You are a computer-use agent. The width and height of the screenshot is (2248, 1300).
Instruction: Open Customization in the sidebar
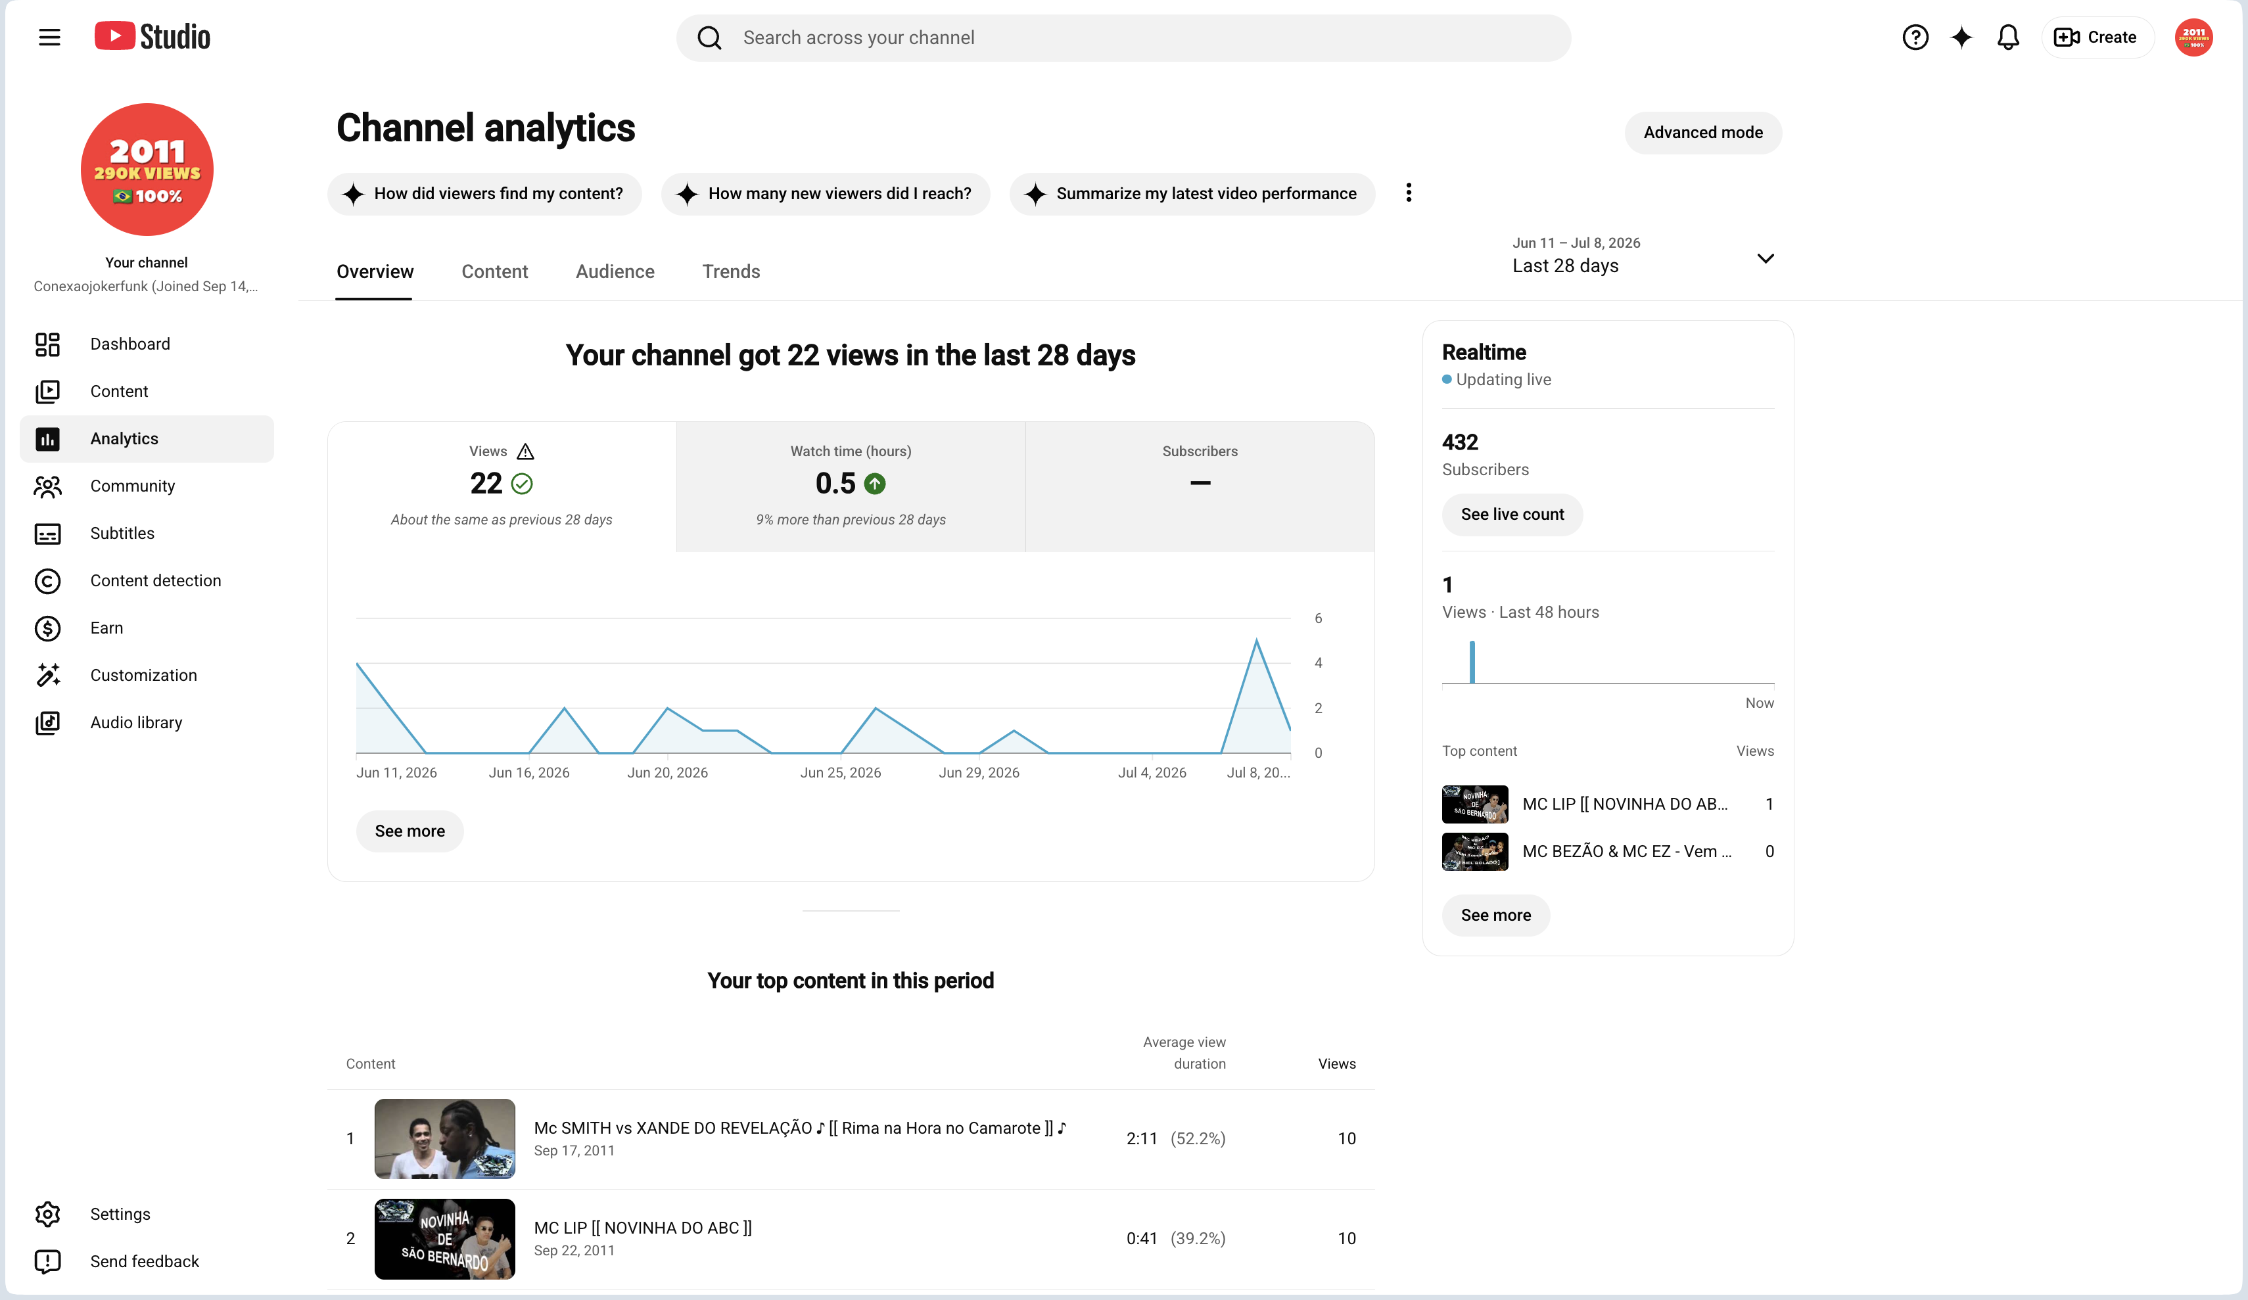[x=147, y=676]
